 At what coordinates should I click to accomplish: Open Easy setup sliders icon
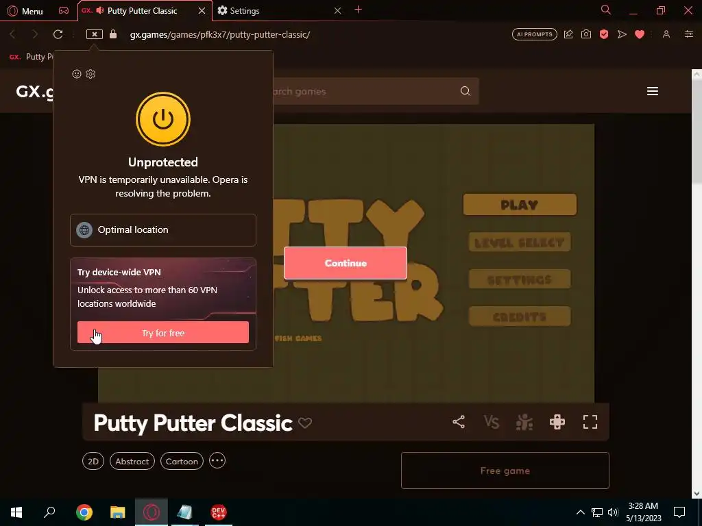(688, 34)
